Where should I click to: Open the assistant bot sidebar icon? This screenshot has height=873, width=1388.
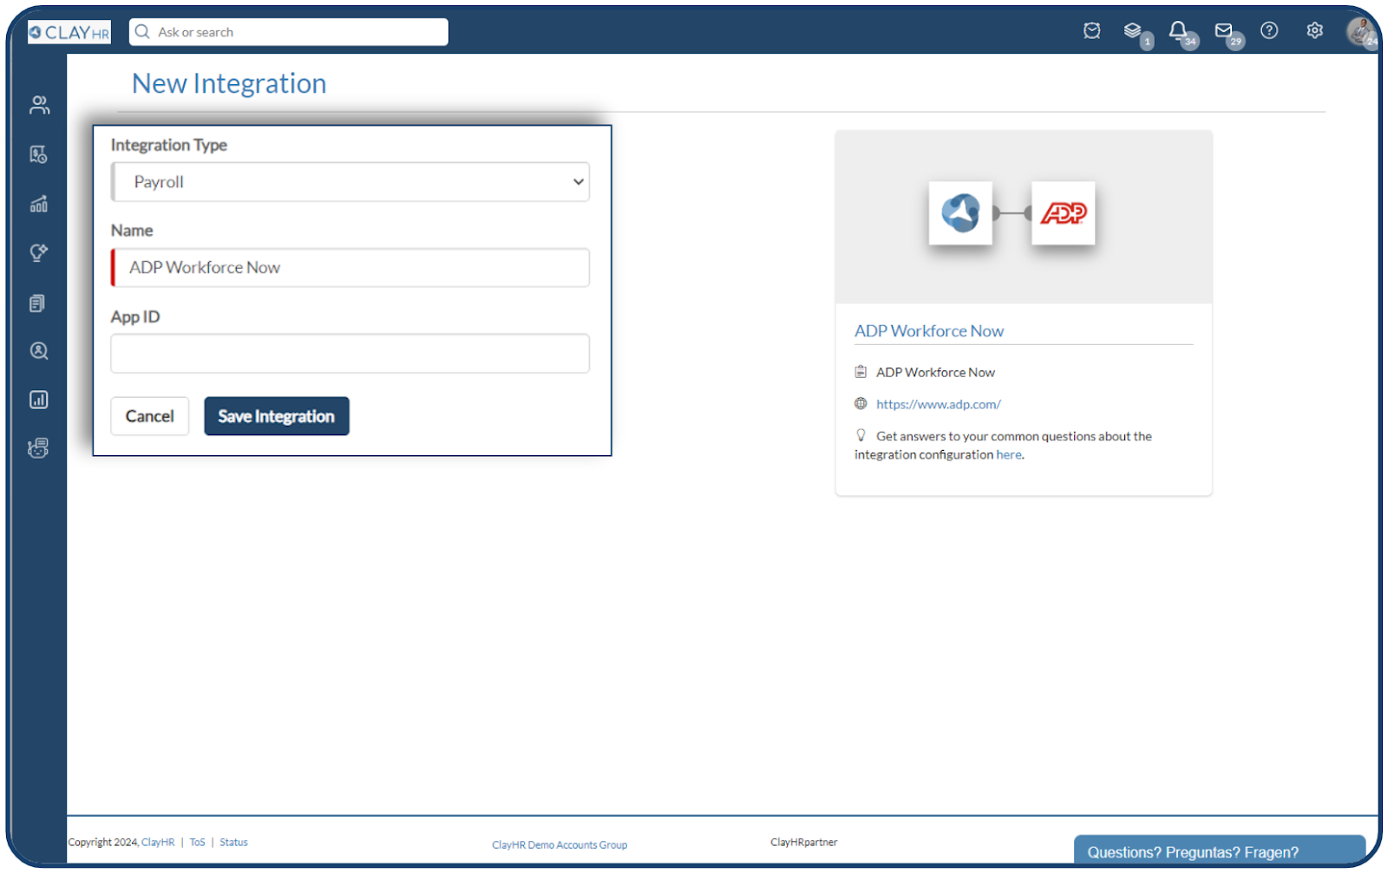coord(38,448)
